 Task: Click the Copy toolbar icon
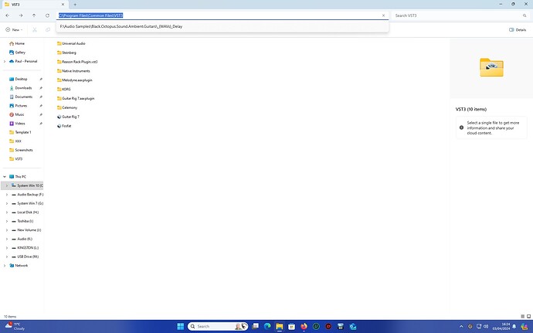[x=48, y=30]
